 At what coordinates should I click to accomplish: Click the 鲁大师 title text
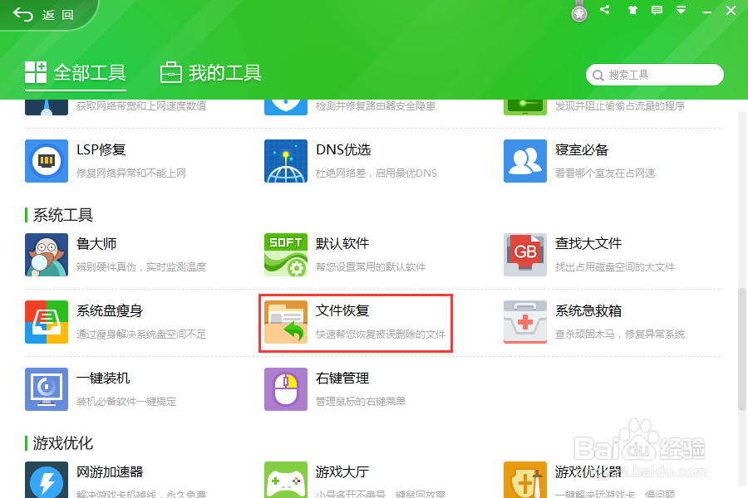click(96, 243)
